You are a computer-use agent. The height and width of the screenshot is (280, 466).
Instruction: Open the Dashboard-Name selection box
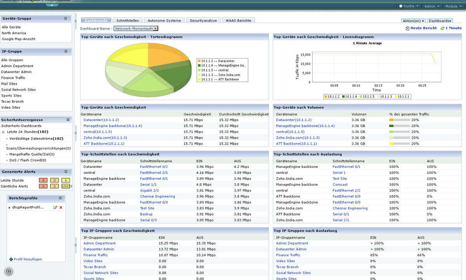136,28
